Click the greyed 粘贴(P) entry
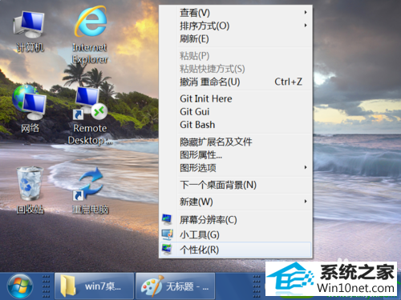The image size is (401, 300). click(235, 56)
